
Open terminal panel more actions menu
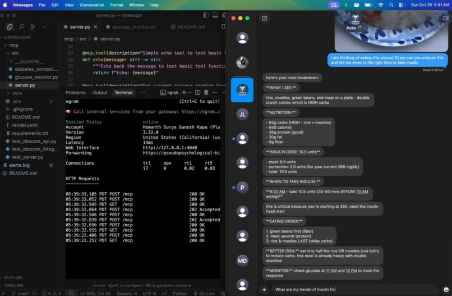(215, 93)
